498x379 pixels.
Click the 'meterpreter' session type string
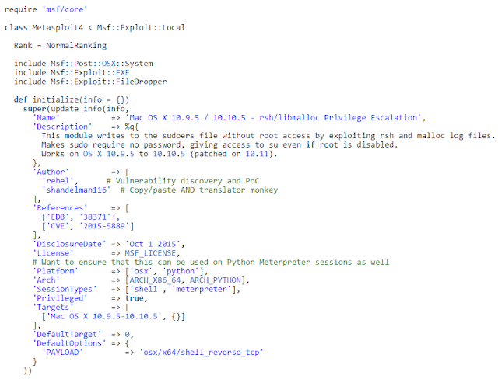[202, 289]
